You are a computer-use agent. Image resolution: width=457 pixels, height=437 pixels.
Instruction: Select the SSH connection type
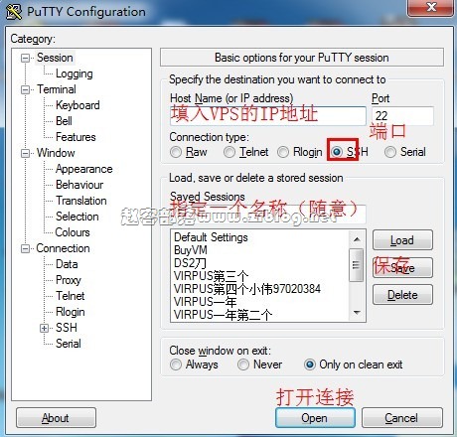[337, 152]
